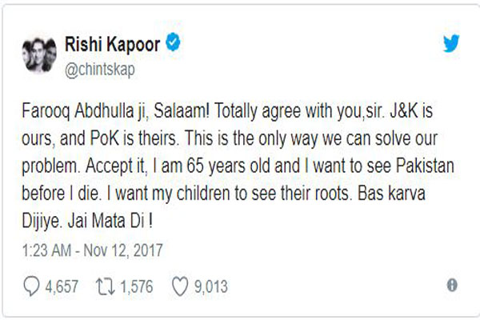This screenshot has width=480, height=320.
Task: Click the "Jai Mata Di !" closing phrase
Action: point(110,221)
